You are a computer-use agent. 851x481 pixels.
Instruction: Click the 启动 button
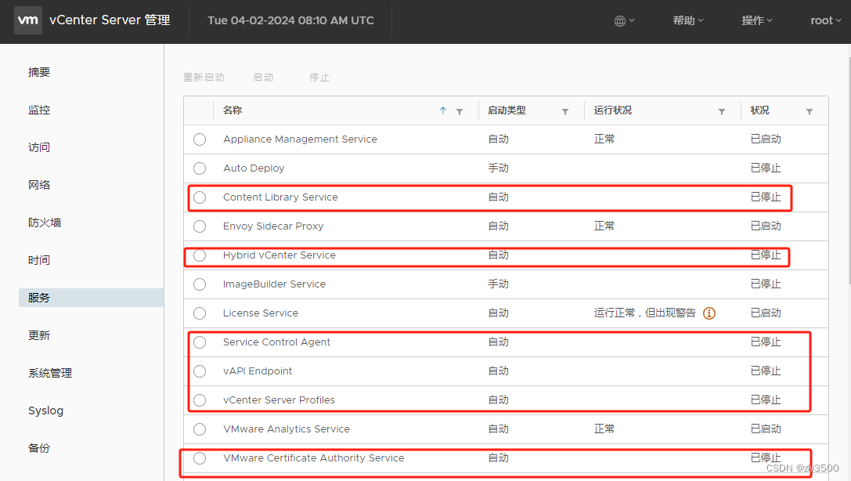coord(263,78)
